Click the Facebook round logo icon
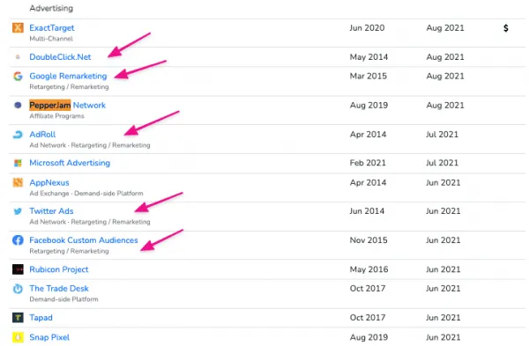The height and width of the screenshot is (346, 529). pos(18,240)
